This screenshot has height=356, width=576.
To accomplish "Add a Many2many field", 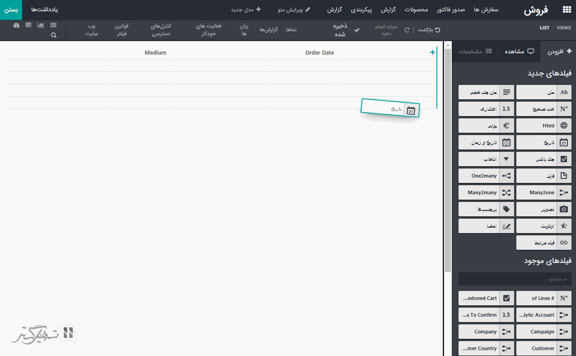I will coord(486,192).
